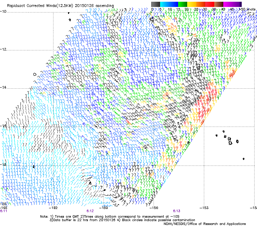The image size is (257, 226).
Task: Click the '-20' latitude axis label
Action: coord(3,204)
